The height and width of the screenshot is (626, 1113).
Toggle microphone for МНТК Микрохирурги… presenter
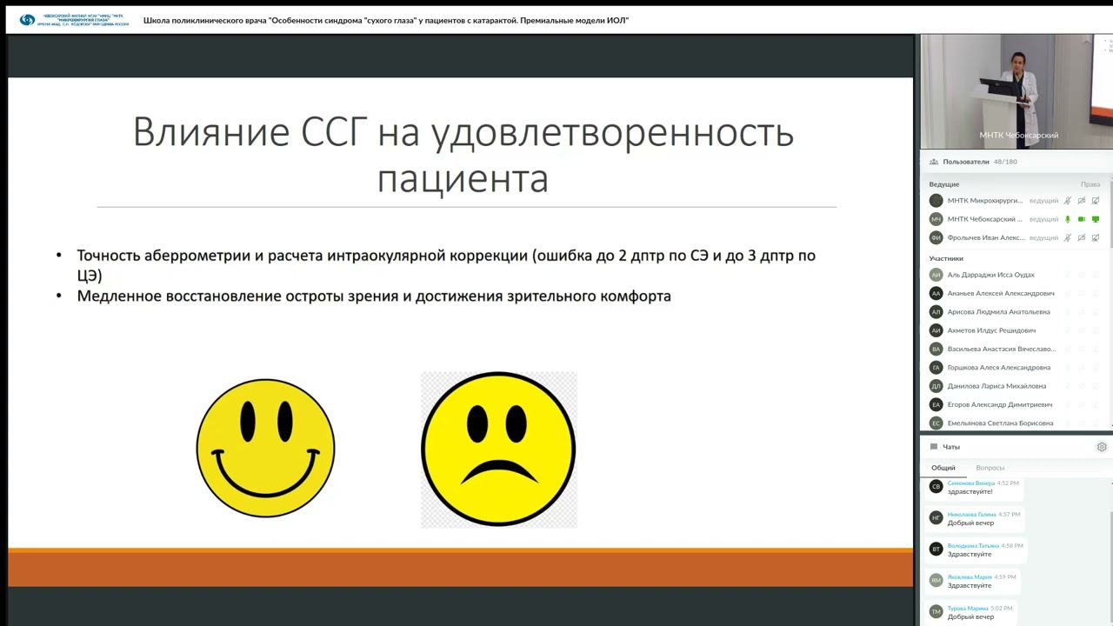pyautogui.click(x=1068, y=201)
